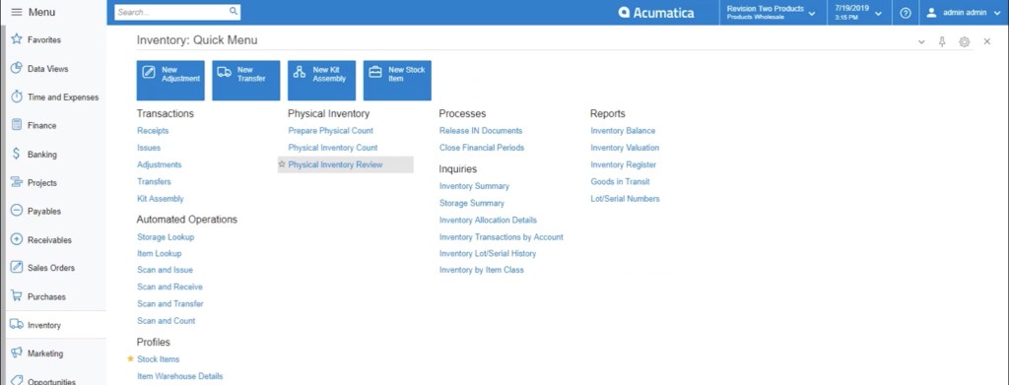Viewport: 1009px width, 385px height.
Task: Open Data Views in sidebar
Action: (x=47, y=69)
